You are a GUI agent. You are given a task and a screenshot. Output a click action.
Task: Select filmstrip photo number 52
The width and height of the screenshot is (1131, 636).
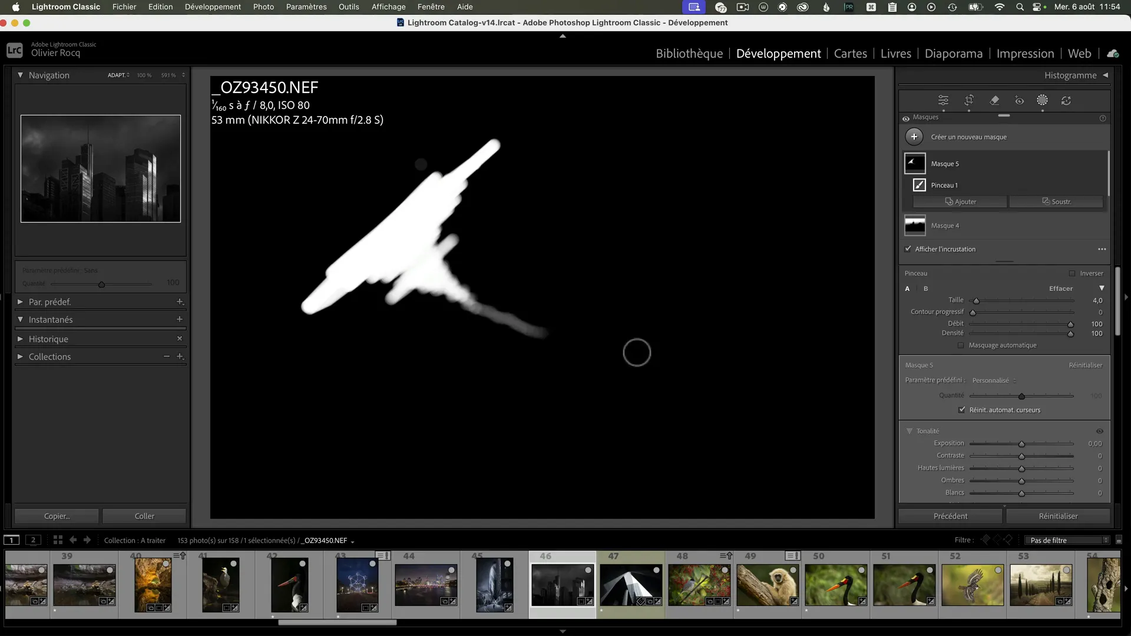tap(973, 585)
